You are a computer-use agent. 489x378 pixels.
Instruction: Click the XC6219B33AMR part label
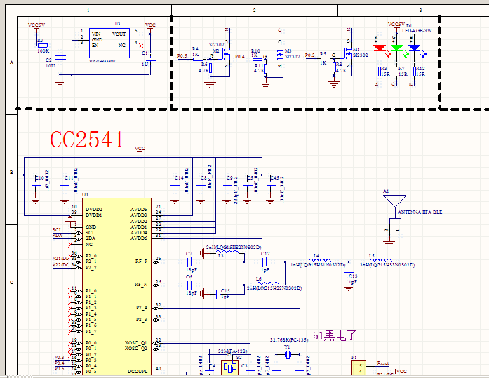click(102, 61)
